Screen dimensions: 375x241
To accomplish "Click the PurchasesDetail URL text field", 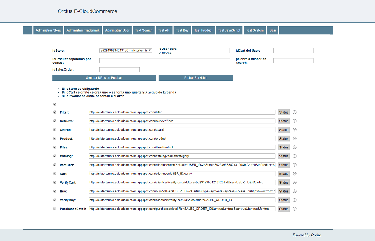I will [182, 209].
